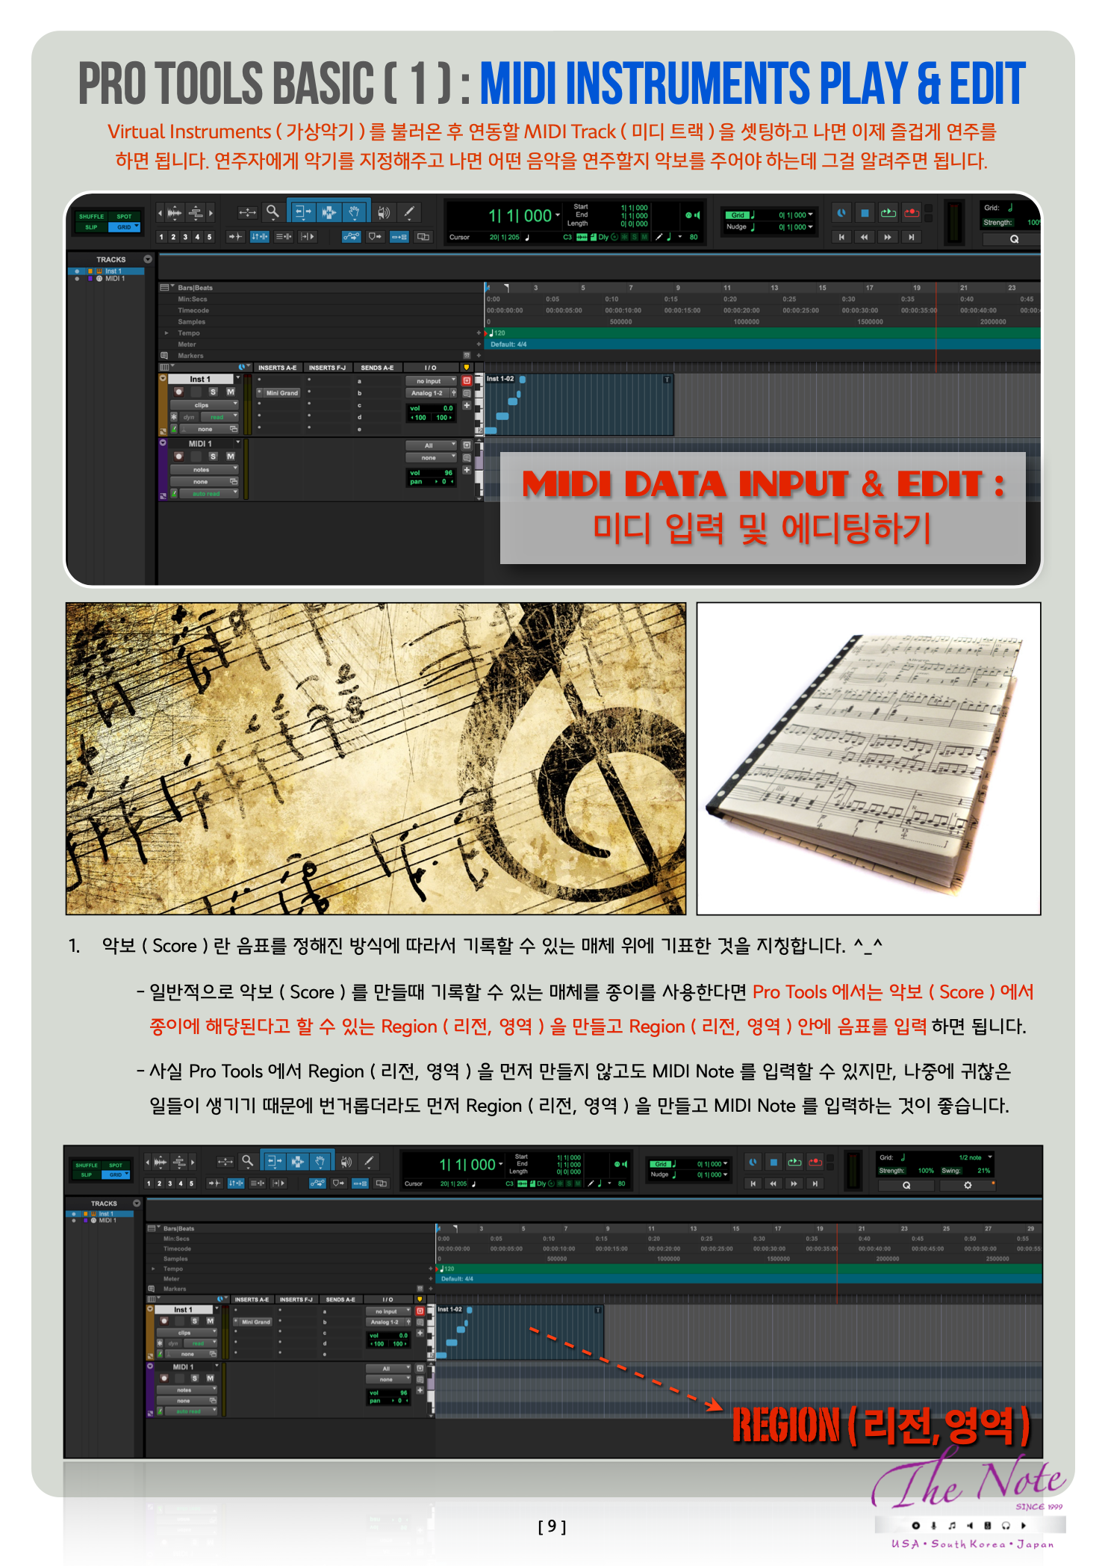Enable SLIP edit mode in upper screenshot
Image resolution: width=1105 pixels, height=1566 pixels.
point(91,227)
